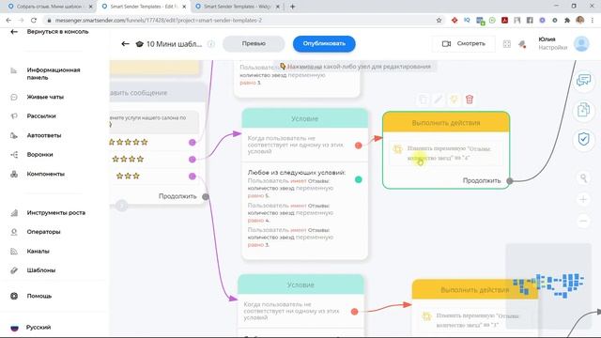The image size is (601, 338).
Task: Click the Опубликовать button
Action: tap(324, 44)
